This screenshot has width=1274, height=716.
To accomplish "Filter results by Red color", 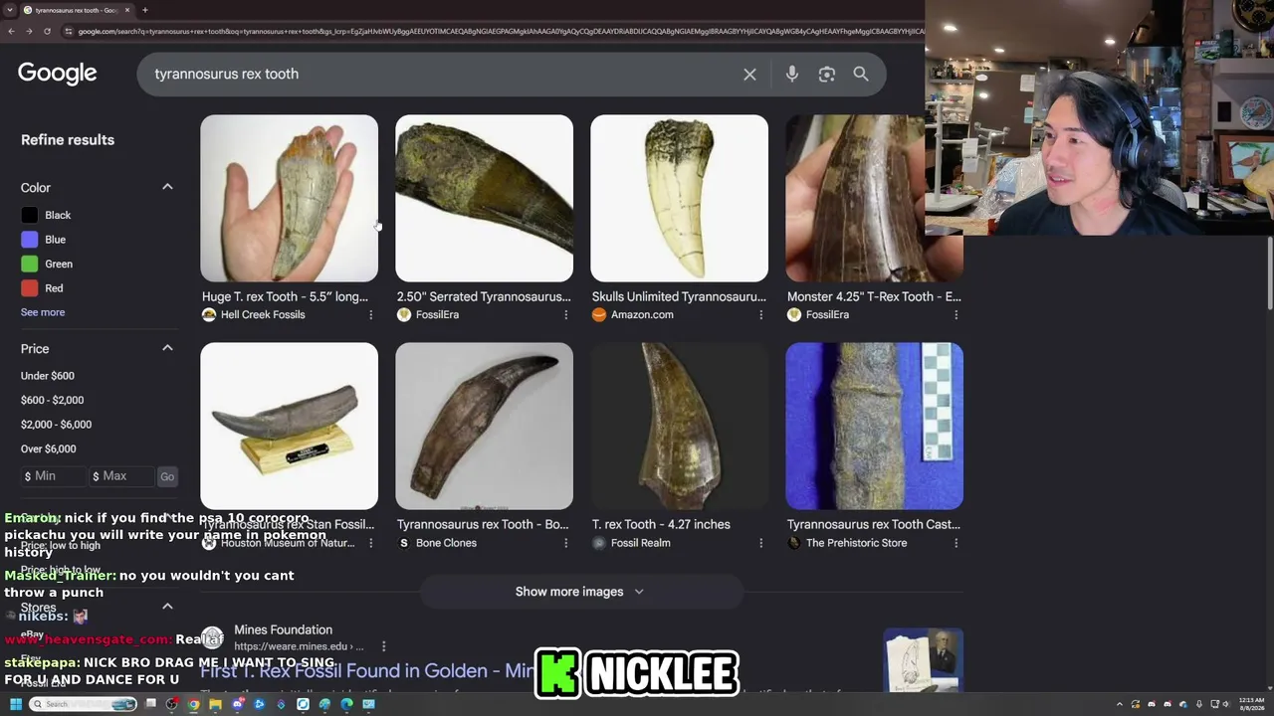I will click(x=43, y=288).
